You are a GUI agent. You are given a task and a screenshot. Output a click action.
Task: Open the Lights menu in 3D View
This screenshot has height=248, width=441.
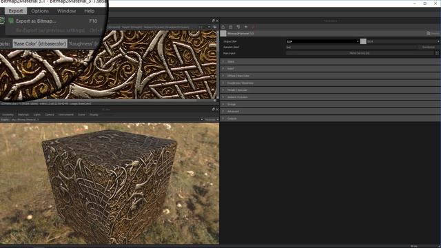coord(37,115)
